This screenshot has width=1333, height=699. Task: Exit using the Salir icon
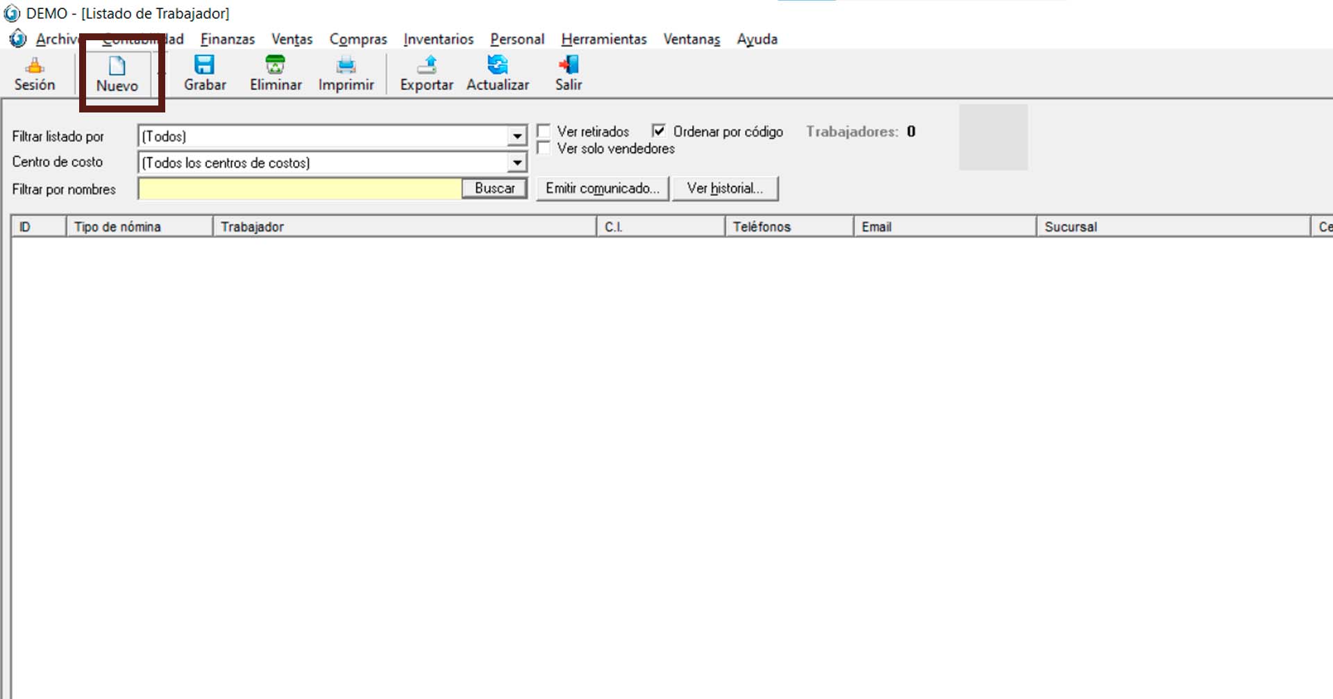[x=568, y=74]
